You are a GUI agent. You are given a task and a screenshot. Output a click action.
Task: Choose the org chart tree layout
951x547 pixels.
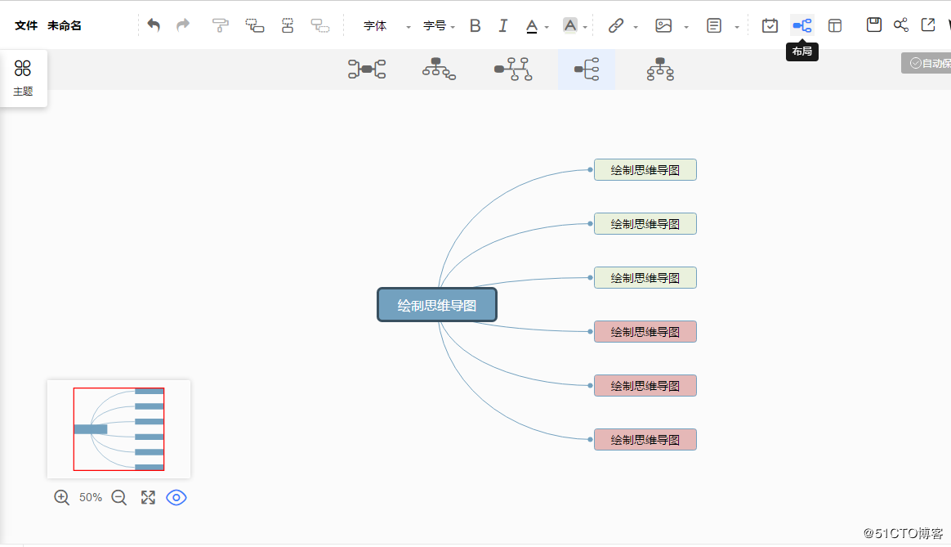(439, 69)
